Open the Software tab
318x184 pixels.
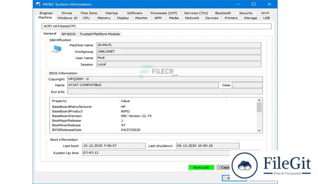[134, 13]
